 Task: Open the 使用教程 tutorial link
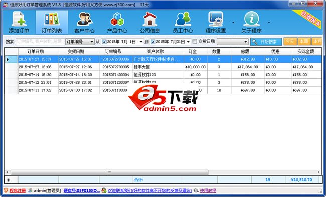click(208, 190)
